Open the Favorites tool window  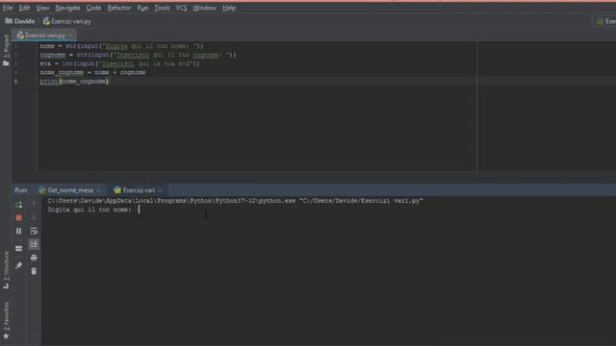[6, 320]
